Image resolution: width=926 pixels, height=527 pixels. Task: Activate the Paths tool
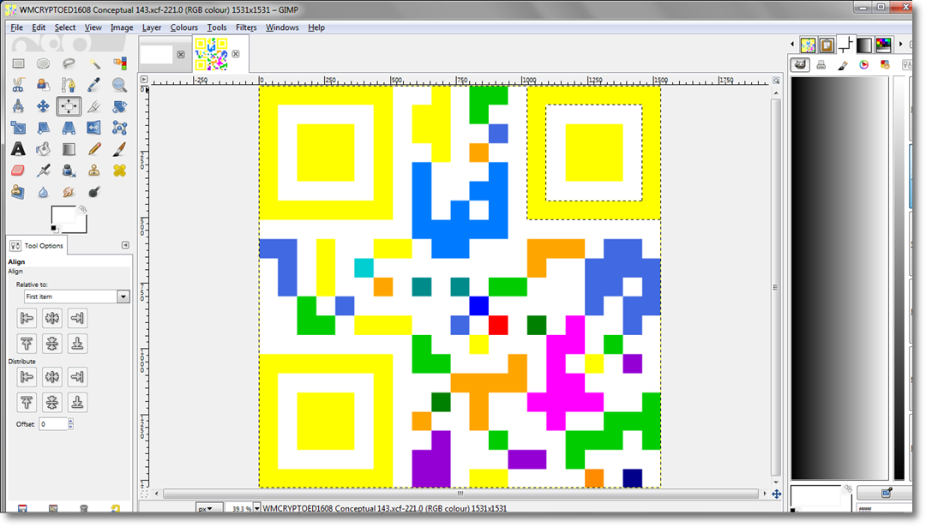(69, 85)
